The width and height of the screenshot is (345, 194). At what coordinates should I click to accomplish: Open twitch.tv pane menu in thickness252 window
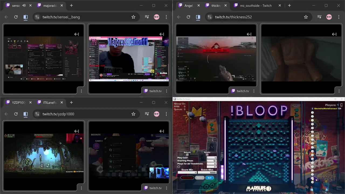254,91
